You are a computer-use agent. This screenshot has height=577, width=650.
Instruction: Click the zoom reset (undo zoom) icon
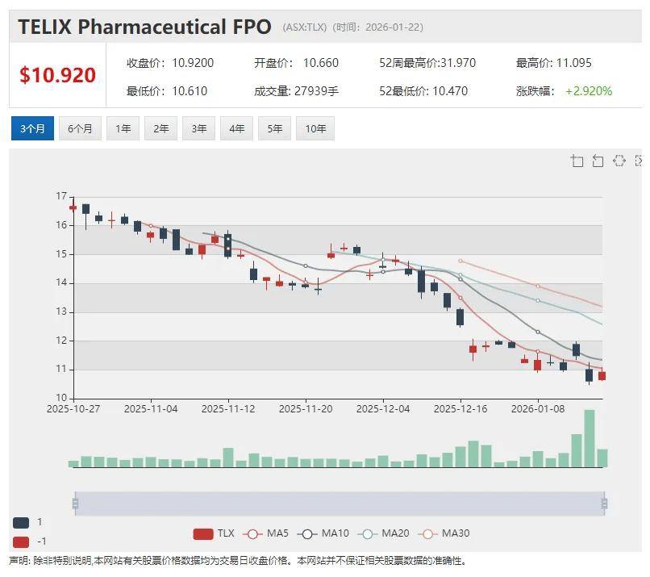click(x=598, y=161)
